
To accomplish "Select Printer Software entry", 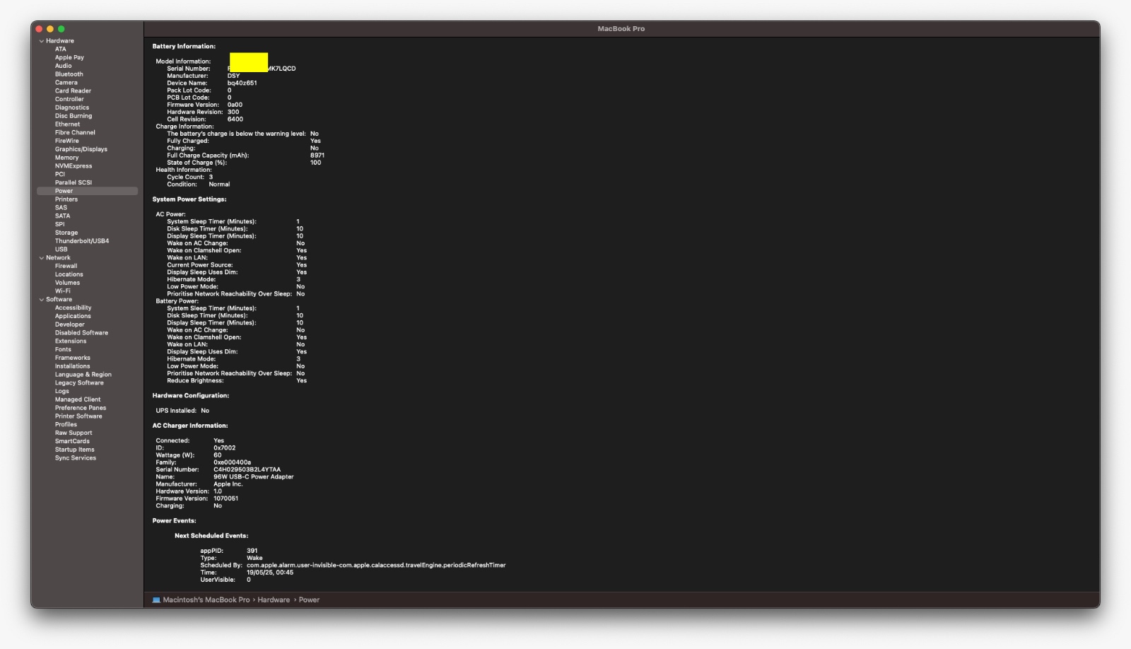I will pyautogui.click(x=78, y=416).
